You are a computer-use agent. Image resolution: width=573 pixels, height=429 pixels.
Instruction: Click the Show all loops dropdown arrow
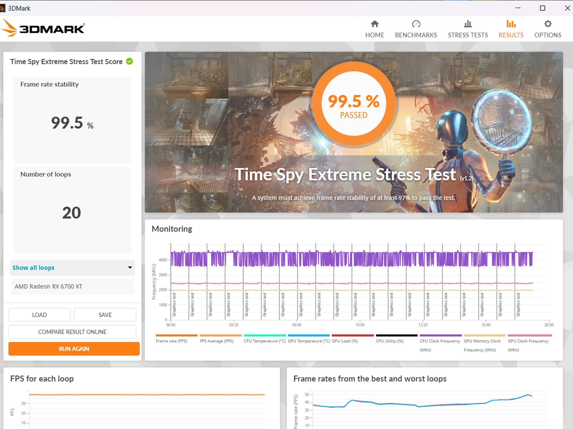click(130, 268)
